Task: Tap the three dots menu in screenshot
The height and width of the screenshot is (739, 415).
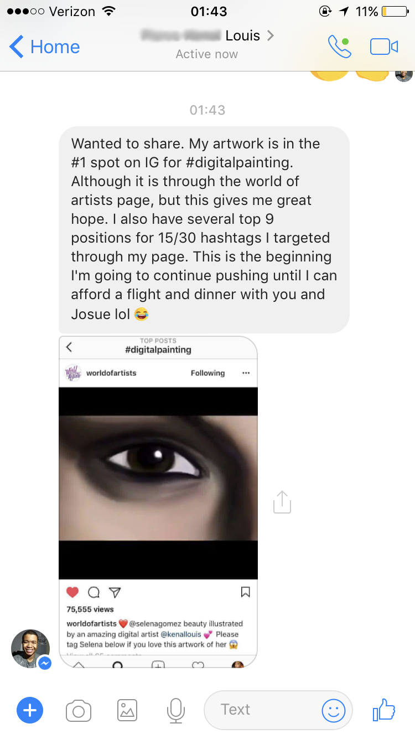Action: click(x=246, y=373)
